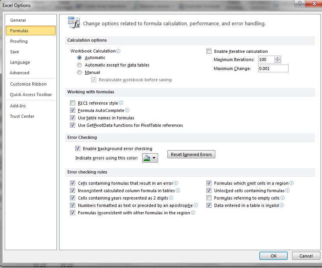Click the OK button

pos(273,256)
